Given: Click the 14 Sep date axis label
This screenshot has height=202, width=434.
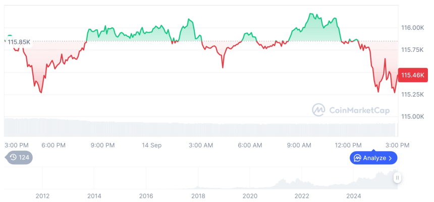Looking at the screenshot, I should tap(152, 145).
